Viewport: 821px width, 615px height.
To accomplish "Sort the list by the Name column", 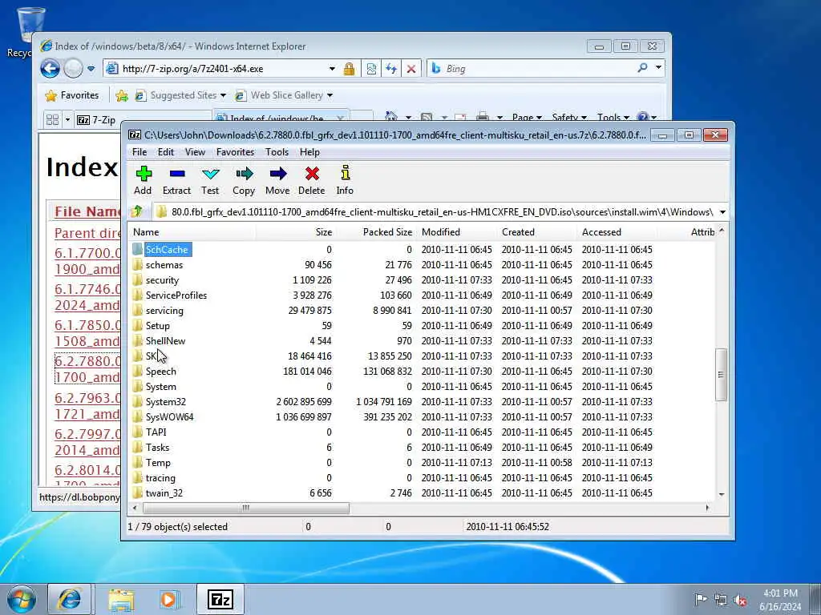I will click(x=192, y=232).
